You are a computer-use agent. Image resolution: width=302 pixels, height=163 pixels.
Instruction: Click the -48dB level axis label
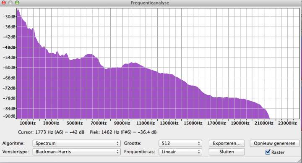point(9,47)
